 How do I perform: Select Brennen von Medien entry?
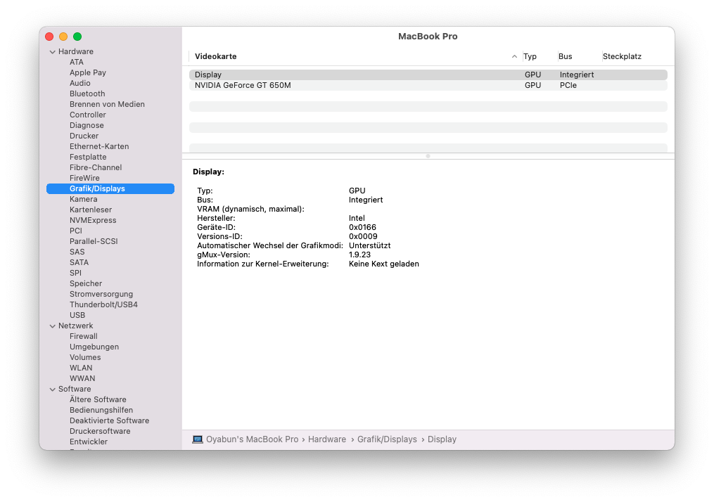[107, 104]
